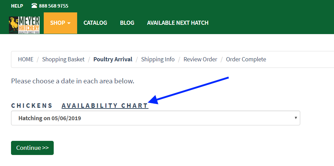Return to Shopping Basket breadcrumb step
Screen dimensions: 334x166
tap(63, 59)
